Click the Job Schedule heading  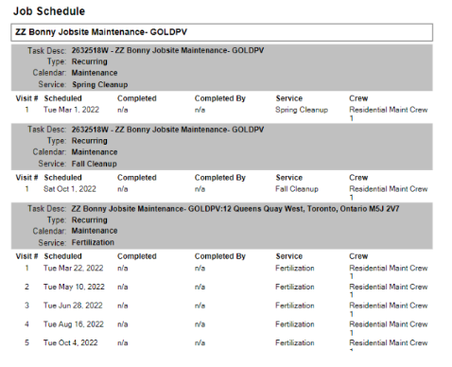pos(49,11)
